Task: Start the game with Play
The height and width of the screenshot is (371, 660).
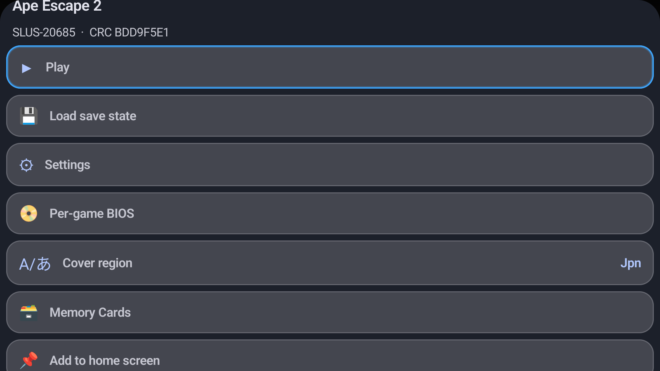Action: click(330, 67)
